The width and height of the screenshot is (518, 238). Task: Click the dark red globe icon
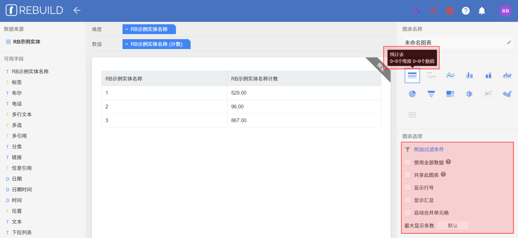coord(433,11)
